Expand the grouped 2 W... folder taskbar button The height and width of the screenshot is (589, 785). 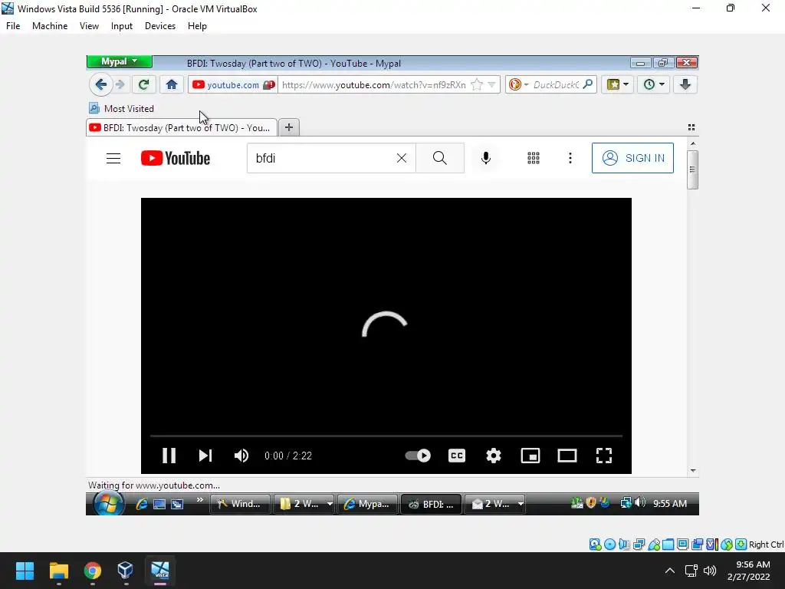[305, 504]
